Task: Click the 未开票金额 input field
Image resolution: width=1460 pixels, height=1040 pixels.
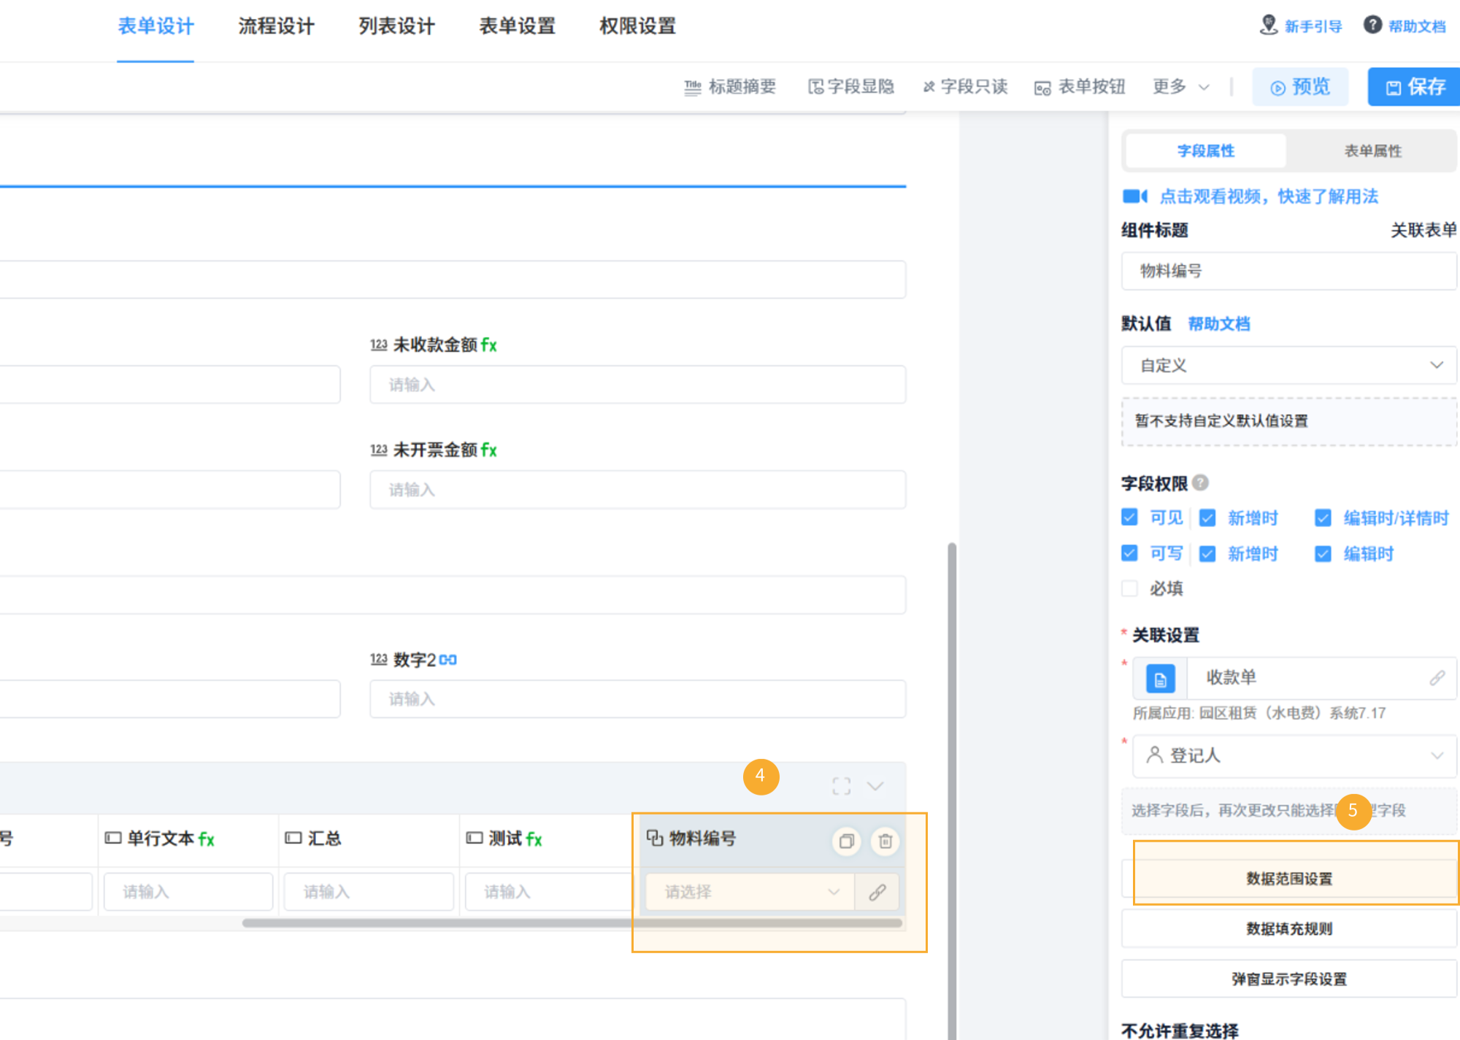Action: [637, 490]
